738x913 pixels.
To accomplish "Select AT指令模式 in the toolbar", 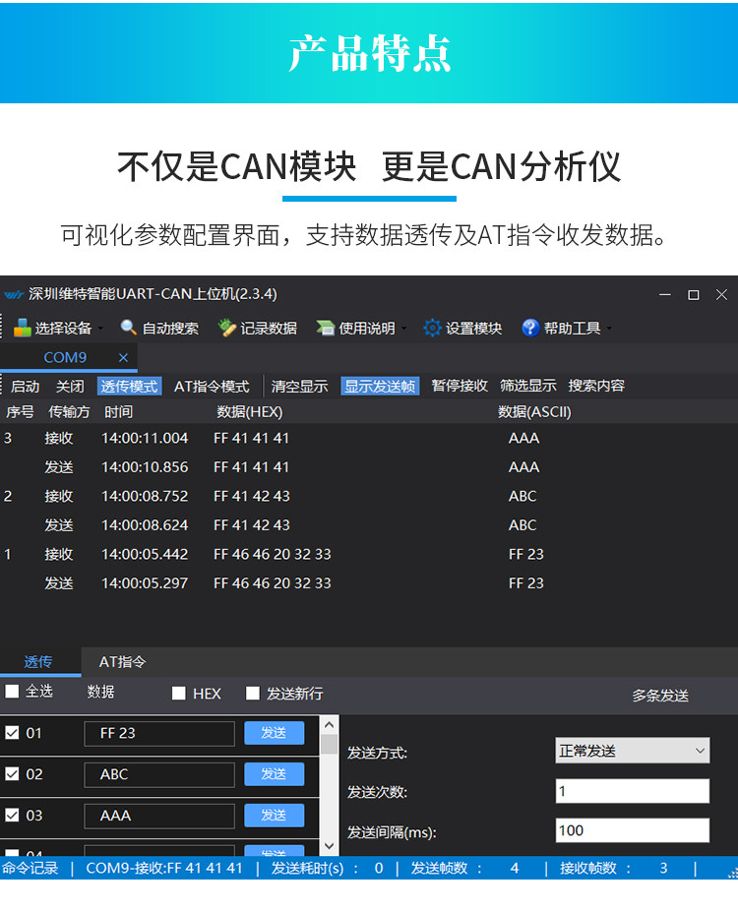I will (212, 386).
